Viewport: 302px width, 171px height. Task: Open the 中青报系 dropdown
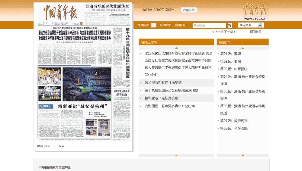251,25
